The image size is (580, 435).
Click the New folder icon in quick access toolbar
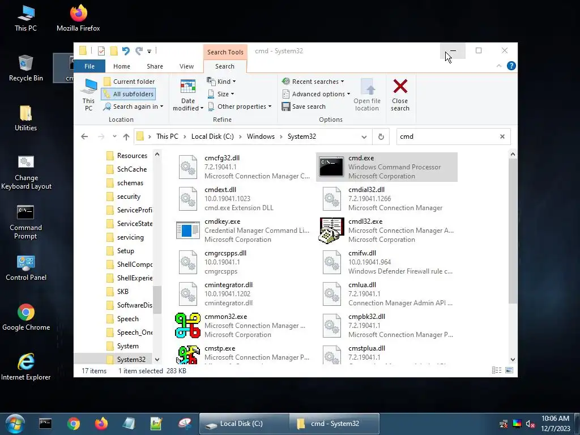click(x=114, y=50)
